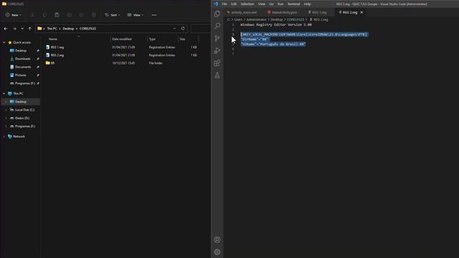The height and width of the screenshot is (258, 459).
Task: Open VS Code Search view icon
Action: (217, 26)
